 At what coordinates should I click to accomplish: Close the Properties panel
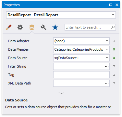(x=117, y=5)
